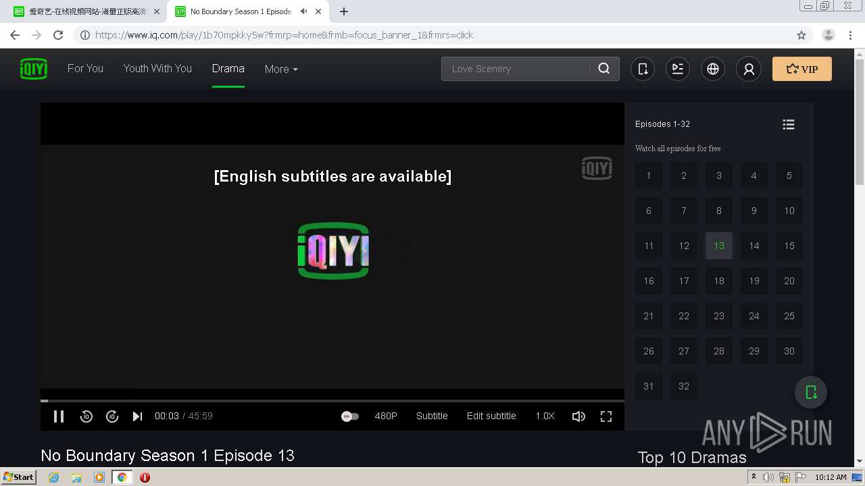Close the No Boundary Season 1 tab

pos(318,11)
